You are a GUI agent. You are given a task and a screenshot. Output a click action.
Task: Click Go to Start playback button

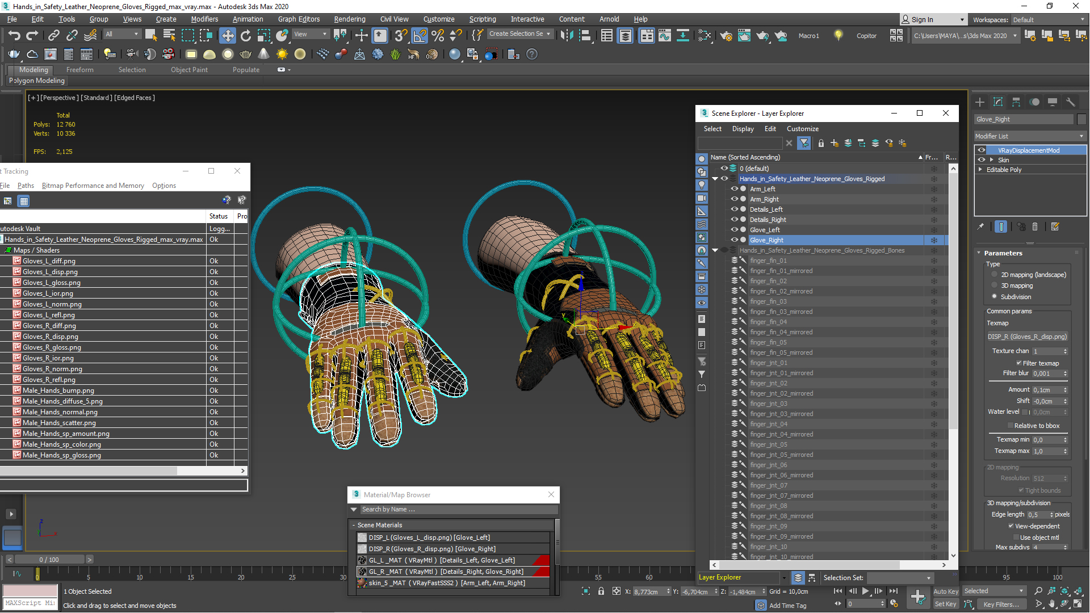838,591
